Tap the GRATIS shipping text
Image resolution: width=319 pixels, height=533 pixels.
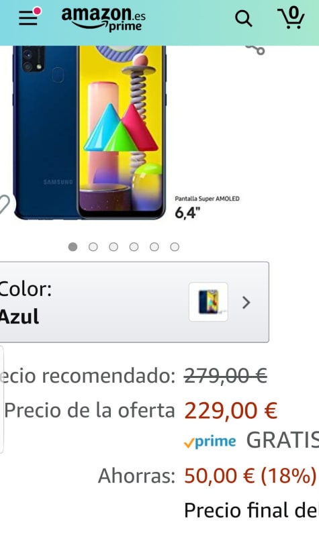pos(282,440)
